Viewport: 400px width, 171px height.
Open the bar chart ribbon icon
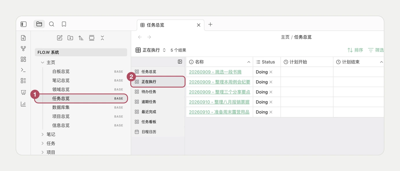[x=23, y=104]
